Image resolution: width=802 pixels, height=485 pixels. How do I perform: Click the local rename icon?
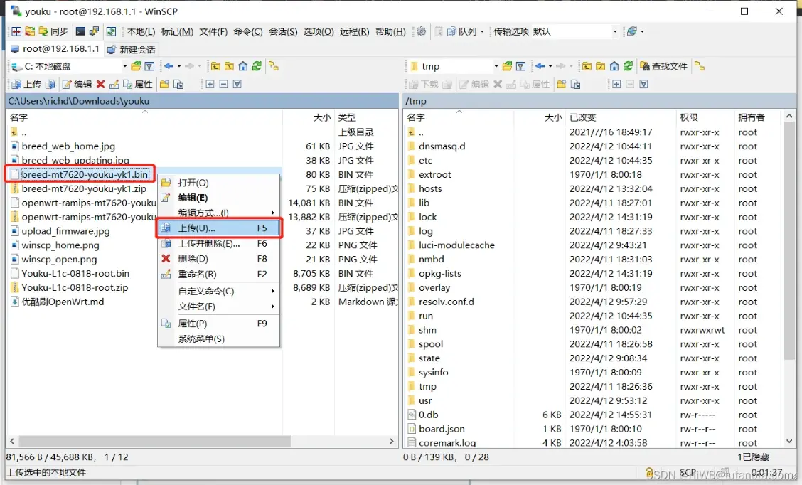[x=114, y=85]
